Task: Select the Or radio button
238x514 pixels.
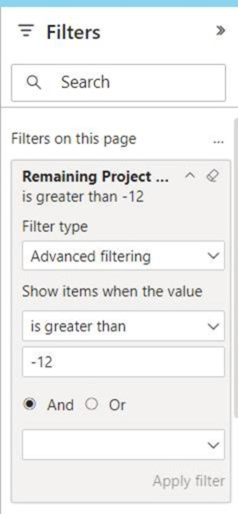Action: (x=91, y=404)
